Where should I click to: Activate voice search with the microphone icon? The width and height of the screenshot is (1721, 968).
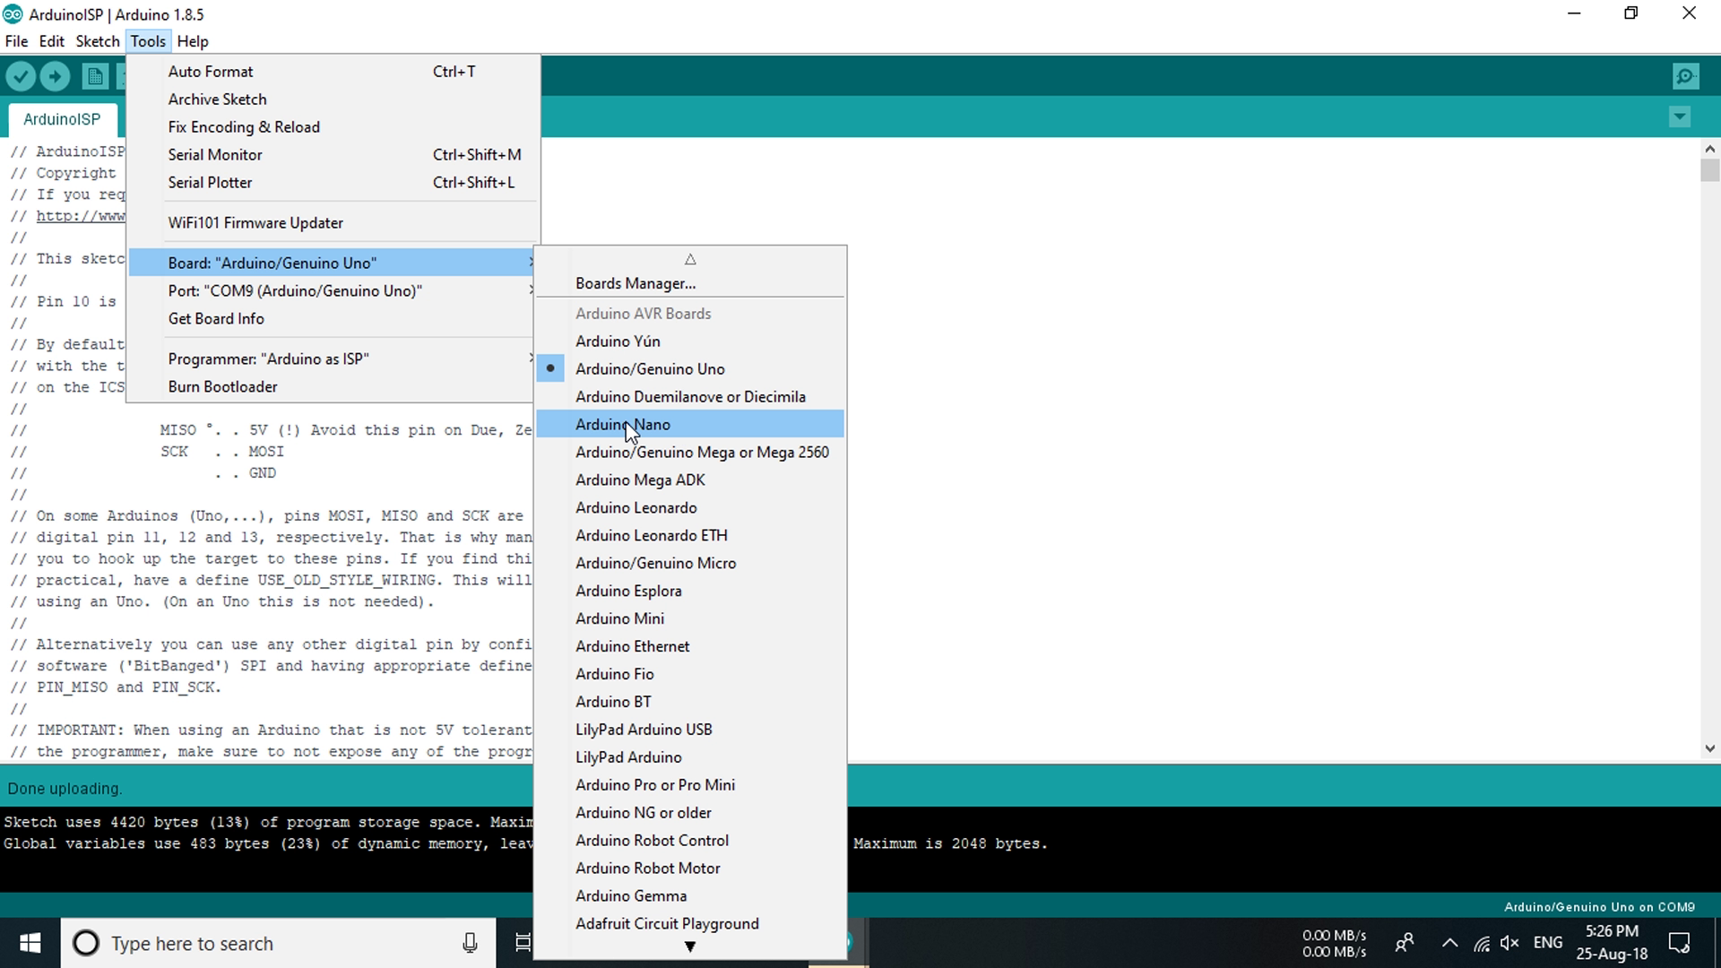click(469, 943)
